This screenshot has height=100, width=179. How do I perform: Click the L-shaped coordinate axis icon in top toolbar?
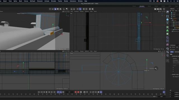(64, 9)
